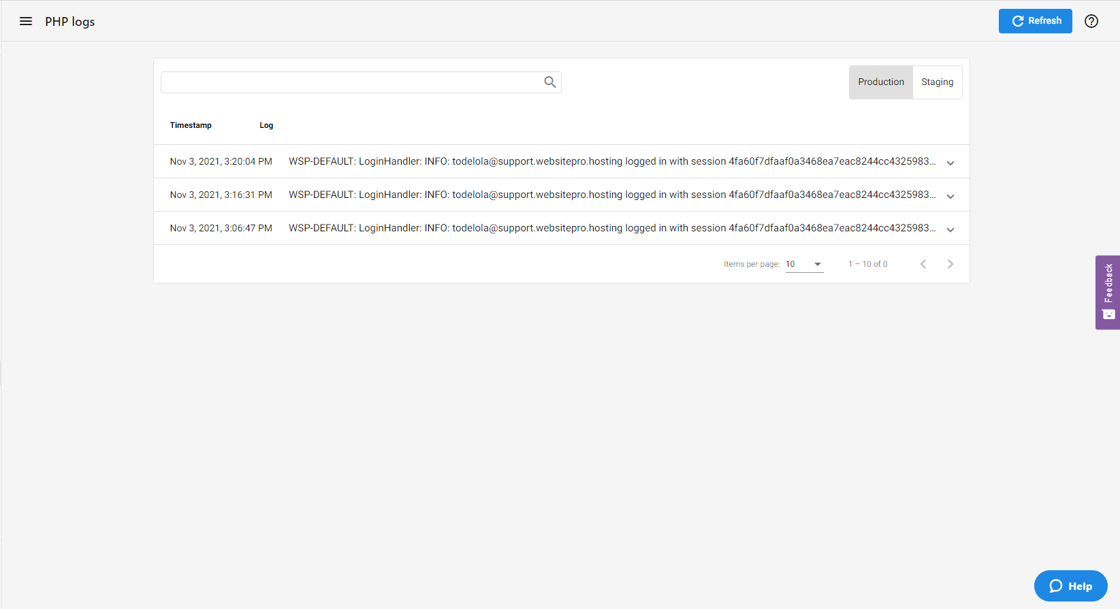Open the hamburger navigation menu
1120x609 pixels.
tap(26, 21)
